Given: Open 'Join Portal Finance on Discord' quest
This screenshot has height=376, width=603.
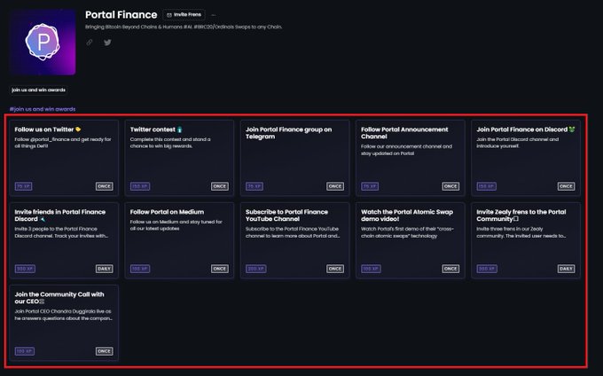Looking at the screenshot, I should click(526, 158).
